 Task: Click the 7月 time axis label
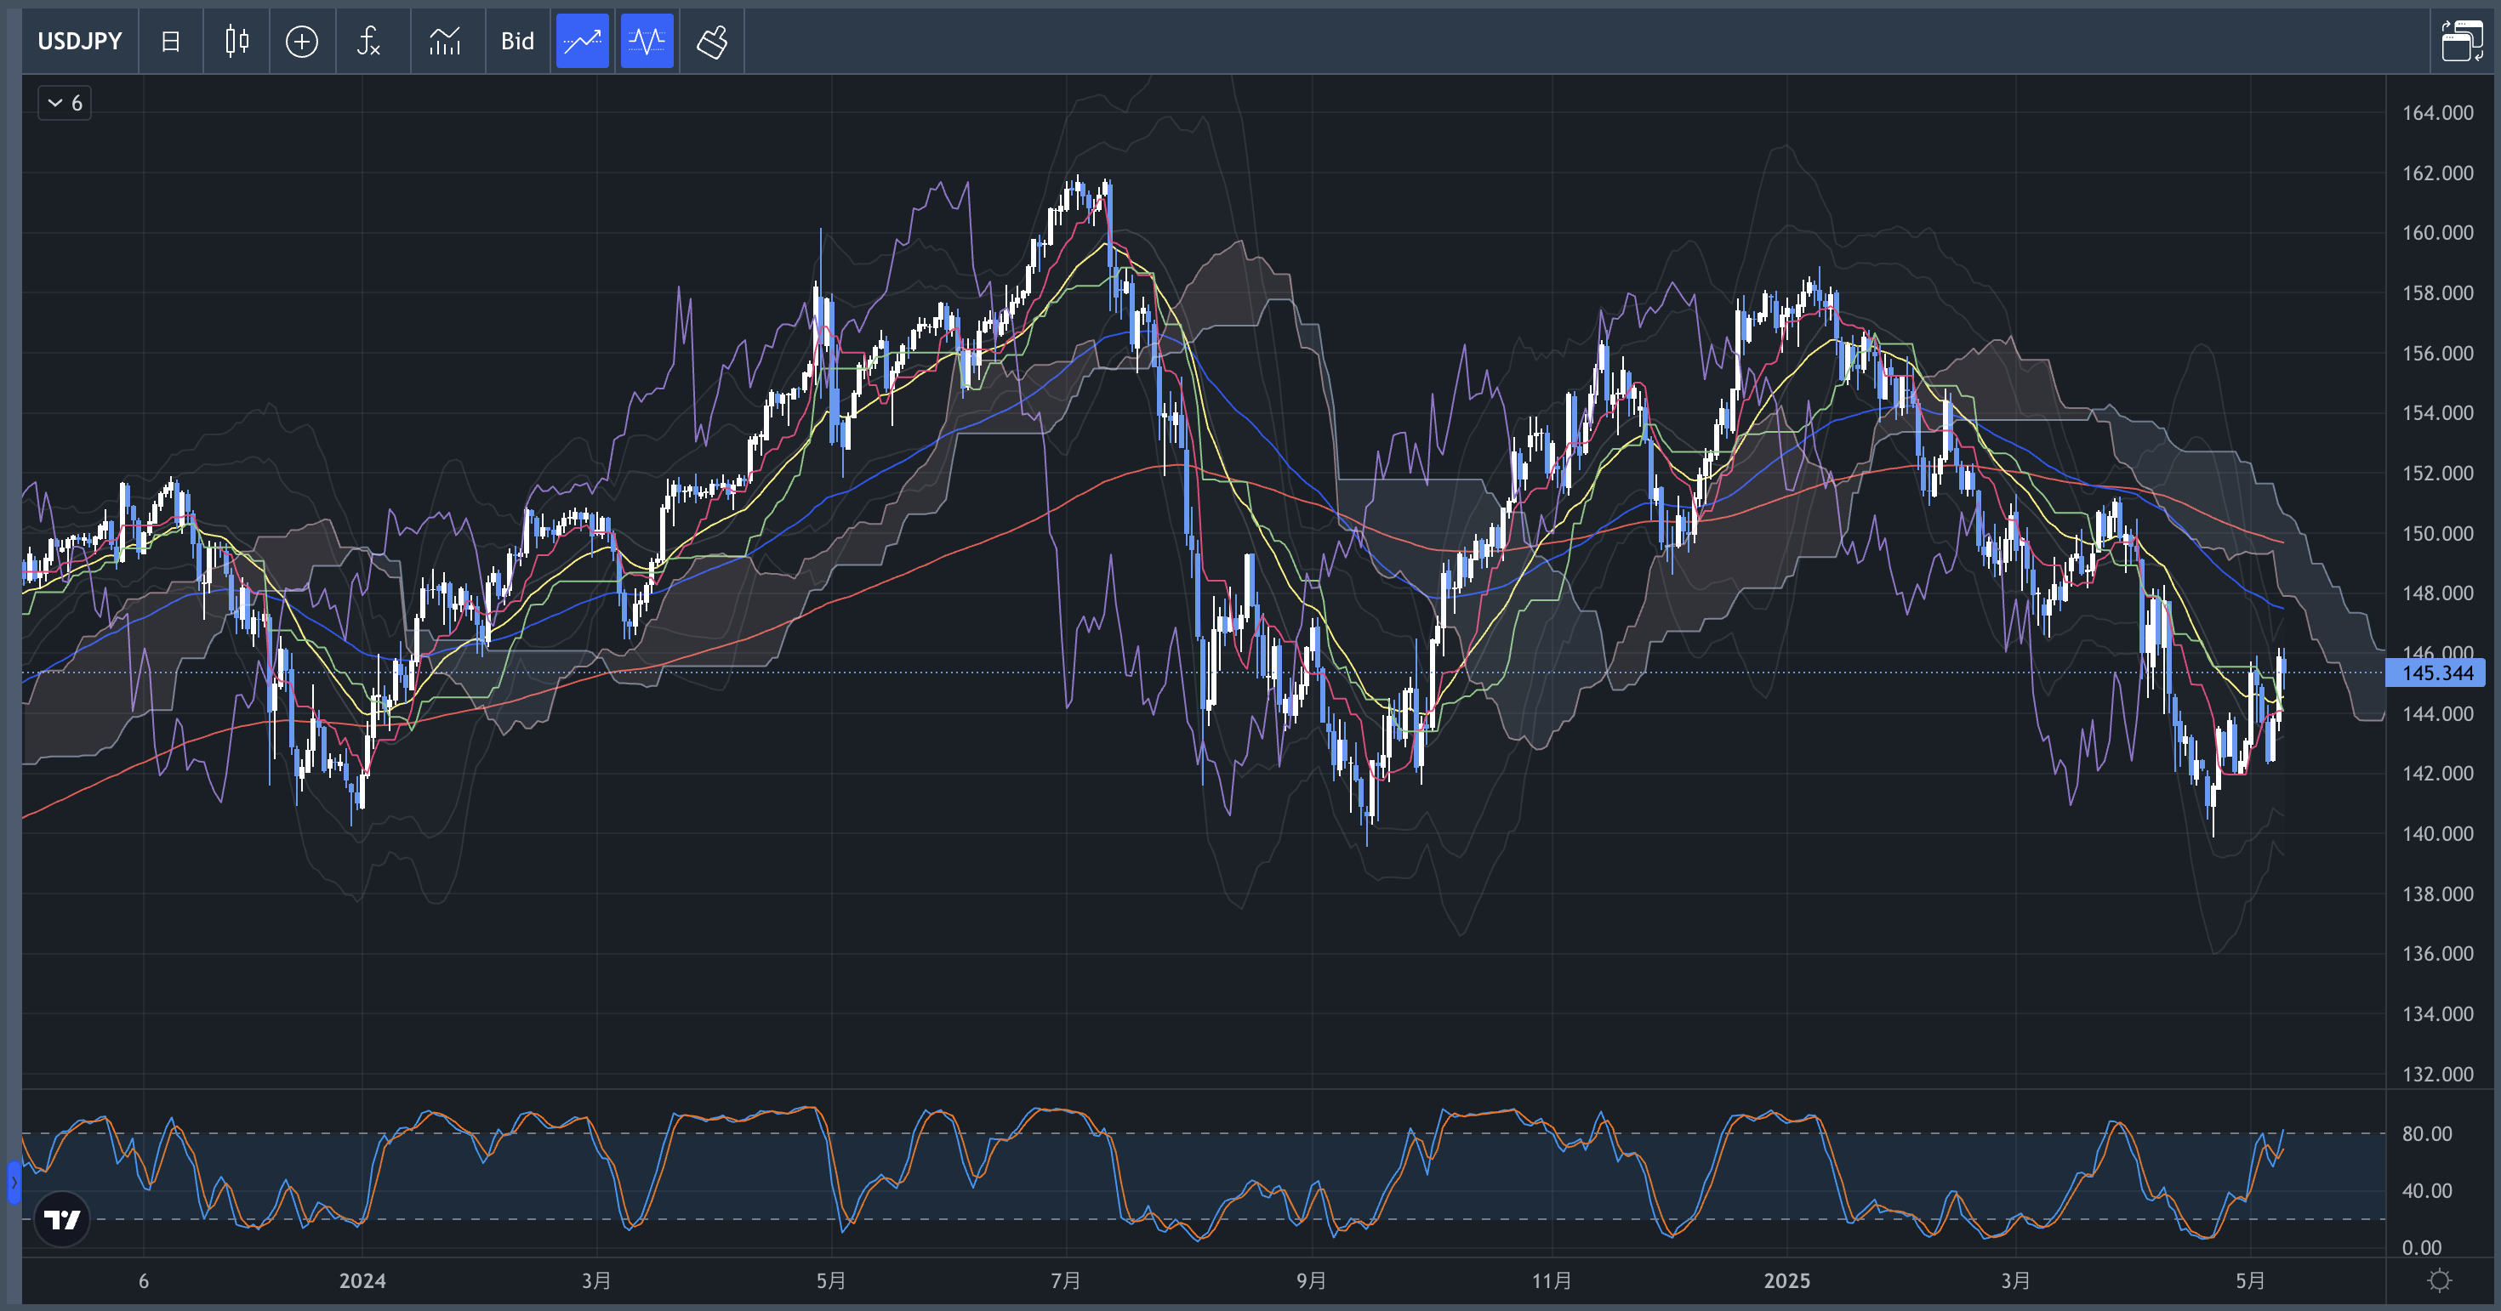pyautogui.click(x=1066, y=1281)
